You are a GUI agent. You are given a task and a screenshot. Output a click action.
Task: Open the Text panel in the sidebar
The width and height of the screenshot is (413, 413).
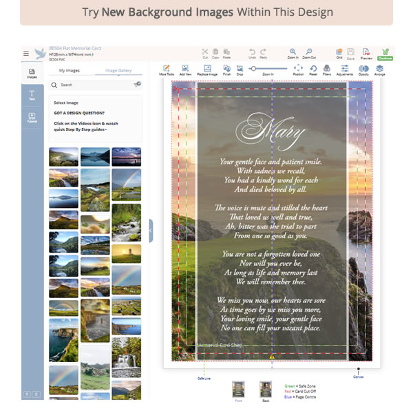pos(32,96)
